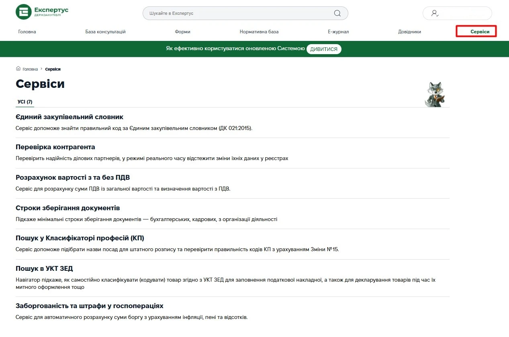
Task: Open Строки зберігання документів service
Action: click(x=68, y=208)
